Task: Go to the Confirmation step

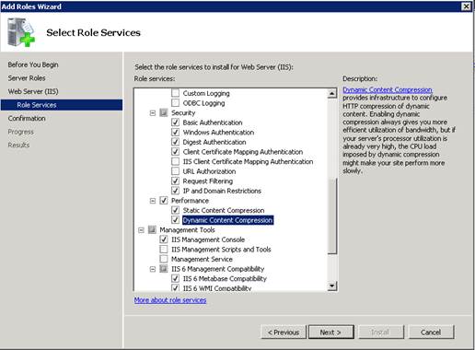Action: (27, 119)
